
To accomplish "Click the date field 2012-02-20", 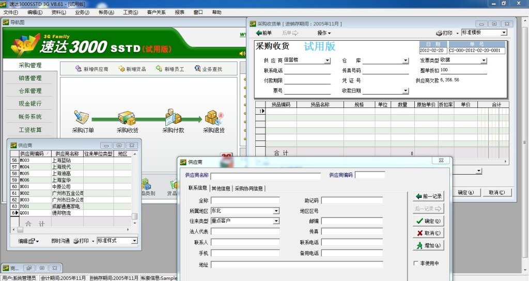I will point(433,51).
